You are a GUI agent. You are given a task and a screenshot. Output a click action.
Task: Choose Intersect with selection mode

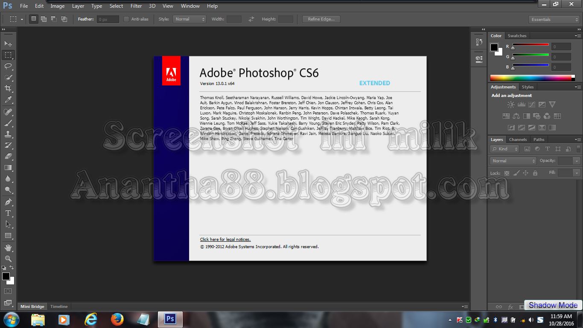click(x=64, y=19)
